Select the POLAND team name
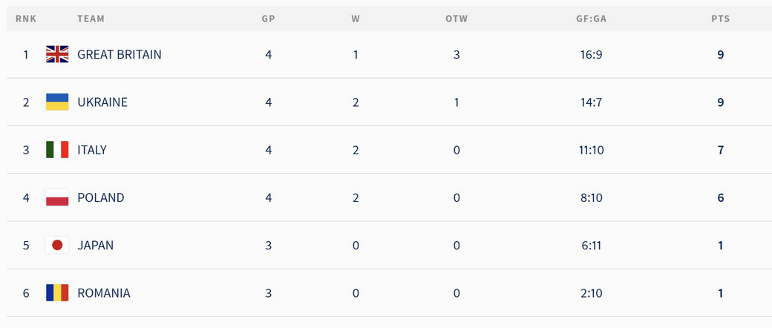The width and height of the screenshot is (772, 328). tap(101, 197)
